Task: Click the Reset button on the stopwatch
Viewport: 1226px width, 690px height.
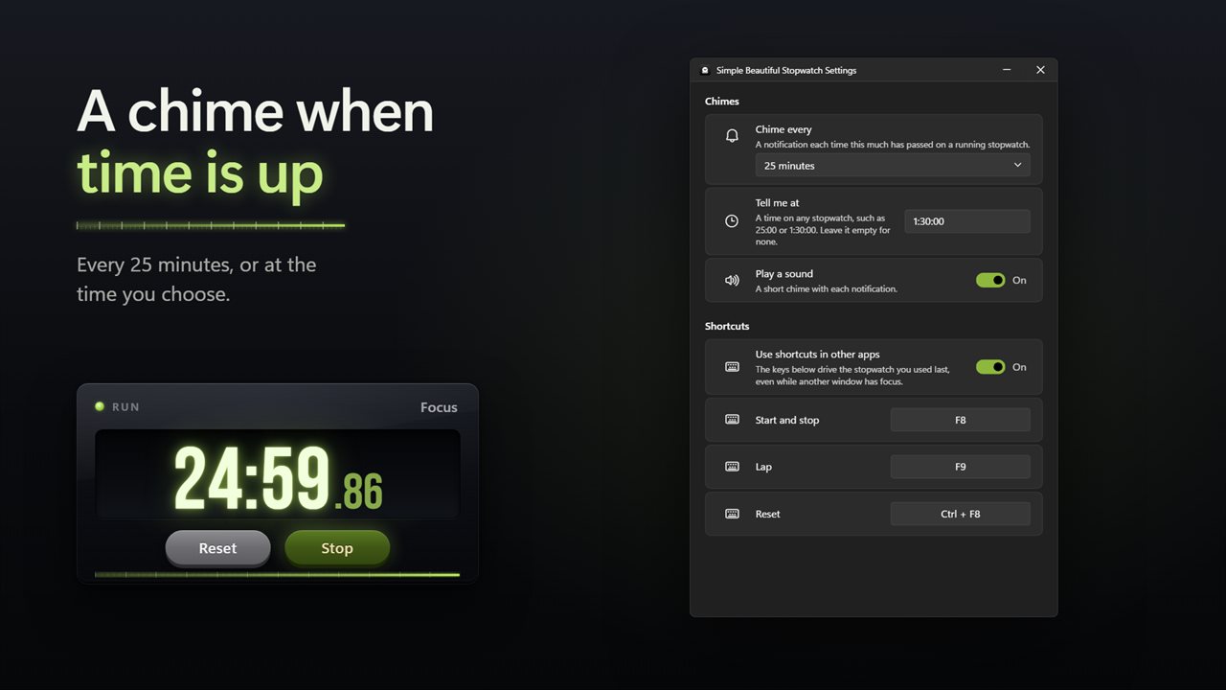Action: click(217, 548)
